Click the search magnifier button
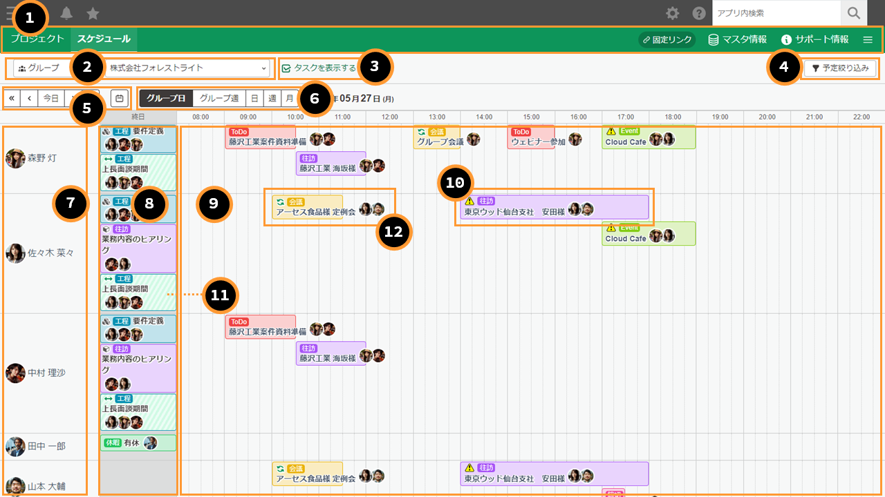Viewport: 885px width, 497px height. [x=854, y=13]
